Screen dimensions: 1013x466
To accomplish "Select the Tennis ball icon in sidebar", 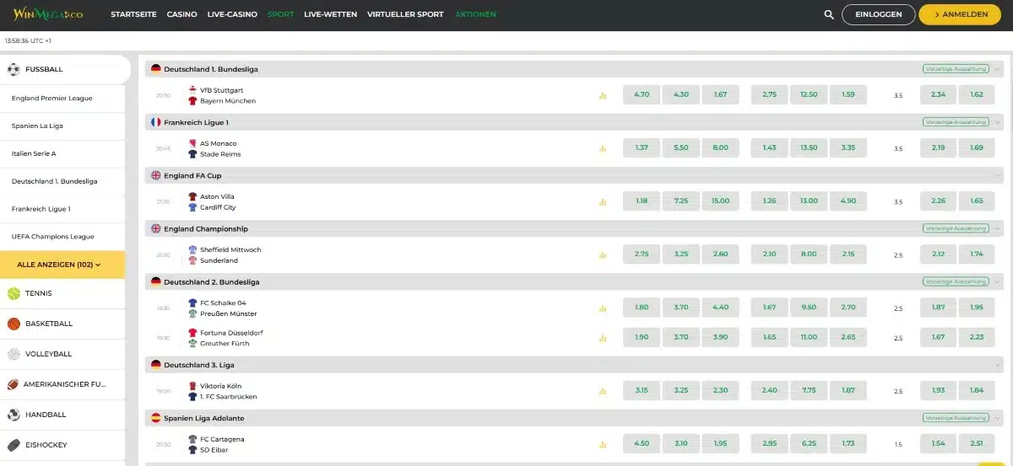I will click(x=14, y=293).
